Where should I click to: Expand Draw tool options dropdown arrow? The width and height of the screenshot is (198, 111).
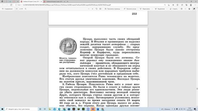[152, 9]
